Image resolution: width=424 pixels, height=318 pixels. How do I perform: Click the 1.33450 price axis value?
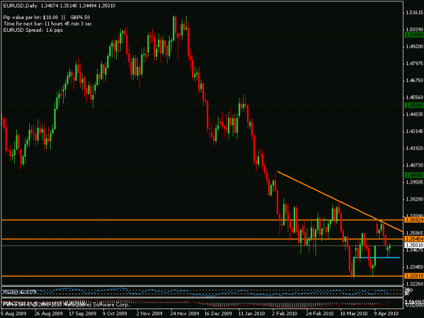coord(415,267)
